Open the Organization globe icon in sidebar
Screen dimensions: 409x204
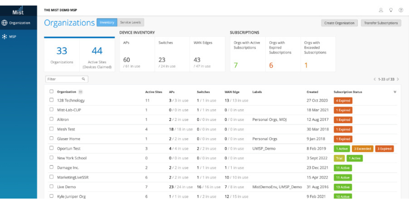[4, 23]
